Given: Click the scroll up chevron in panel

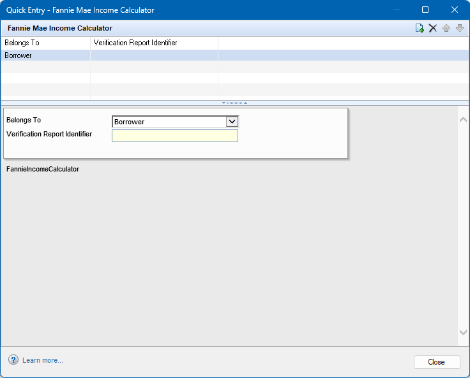Looking at the screenshot, I should click(x=463, y=120).
